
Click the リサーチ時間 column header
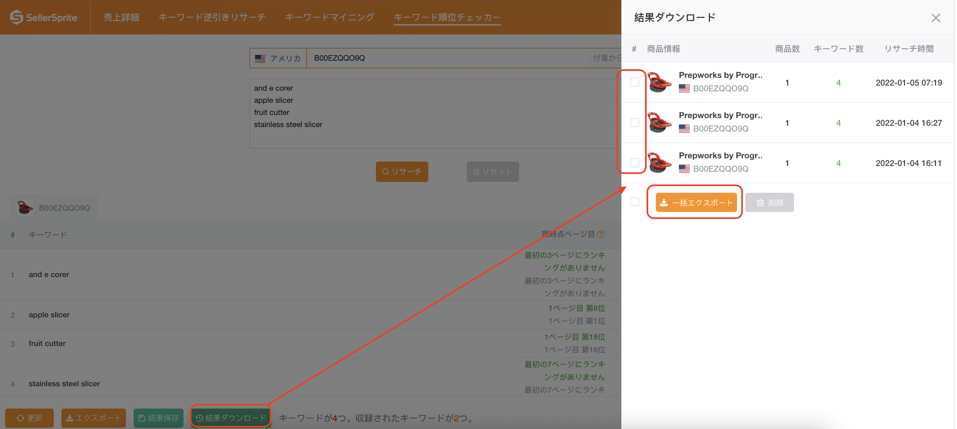pyautogui.click(x=908, y=49)
